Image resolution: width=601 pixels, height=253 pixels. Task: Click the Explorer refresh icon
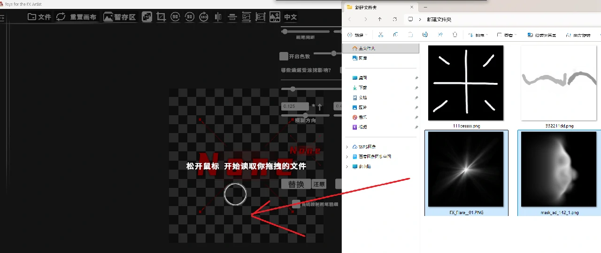(394, 19)
